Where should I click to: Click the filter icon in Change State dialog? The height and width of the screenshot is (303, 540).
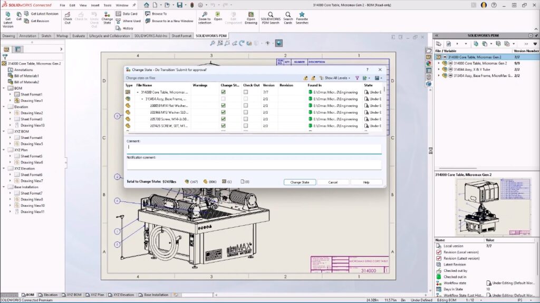coord(357,78)
